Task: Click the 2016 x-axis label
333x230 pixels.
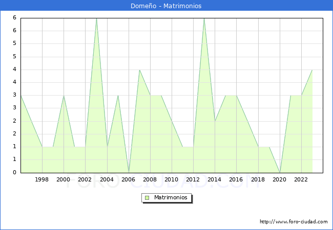Action: tap(236, 179)
